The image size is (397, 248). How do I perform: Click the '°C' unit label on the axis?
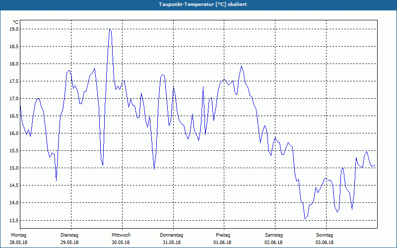pos(16,22)
